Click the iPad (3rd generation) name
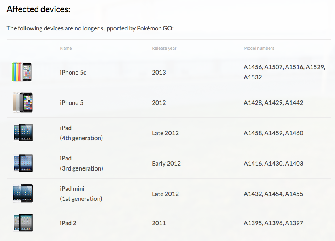Image resolution: width=335 pixels, height=241 pixels. pos(81,163)
